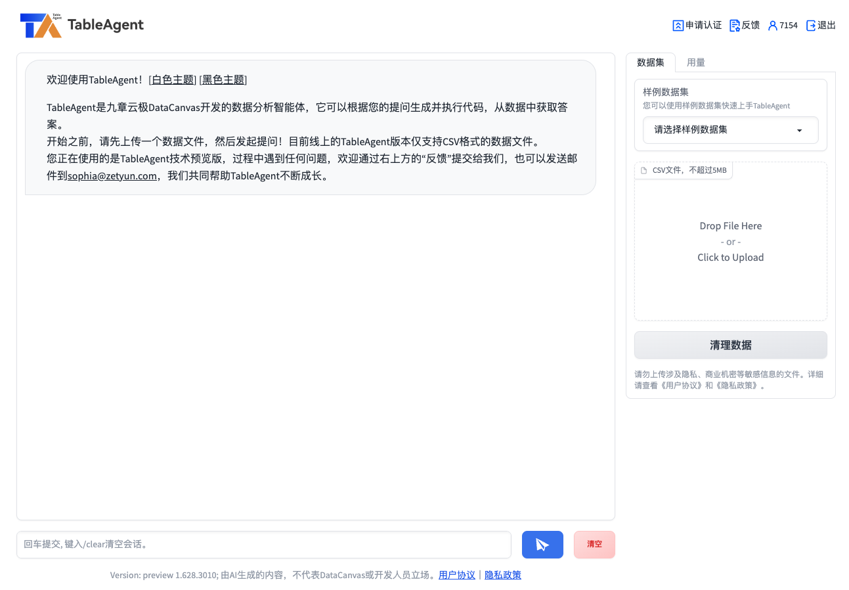Click the Drop File Here upload area
The image size is (849, 590).
click(x=731, y=241)
